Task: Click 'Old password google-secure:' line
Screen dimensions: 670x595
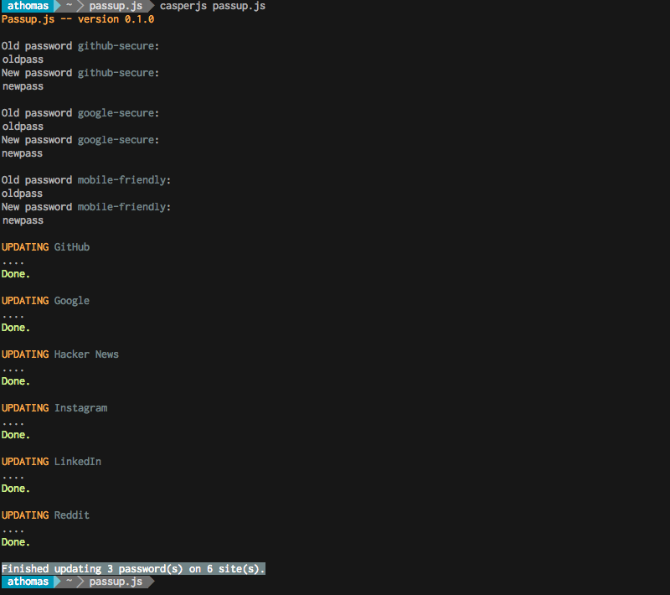Action: coord(80,113)
